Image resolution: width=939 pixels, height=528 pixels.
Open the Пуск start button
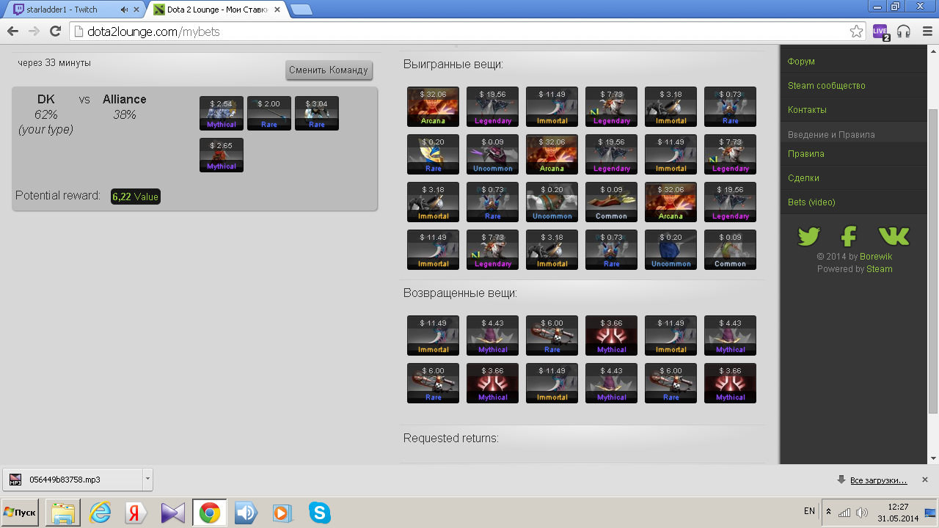coord(21,512)
